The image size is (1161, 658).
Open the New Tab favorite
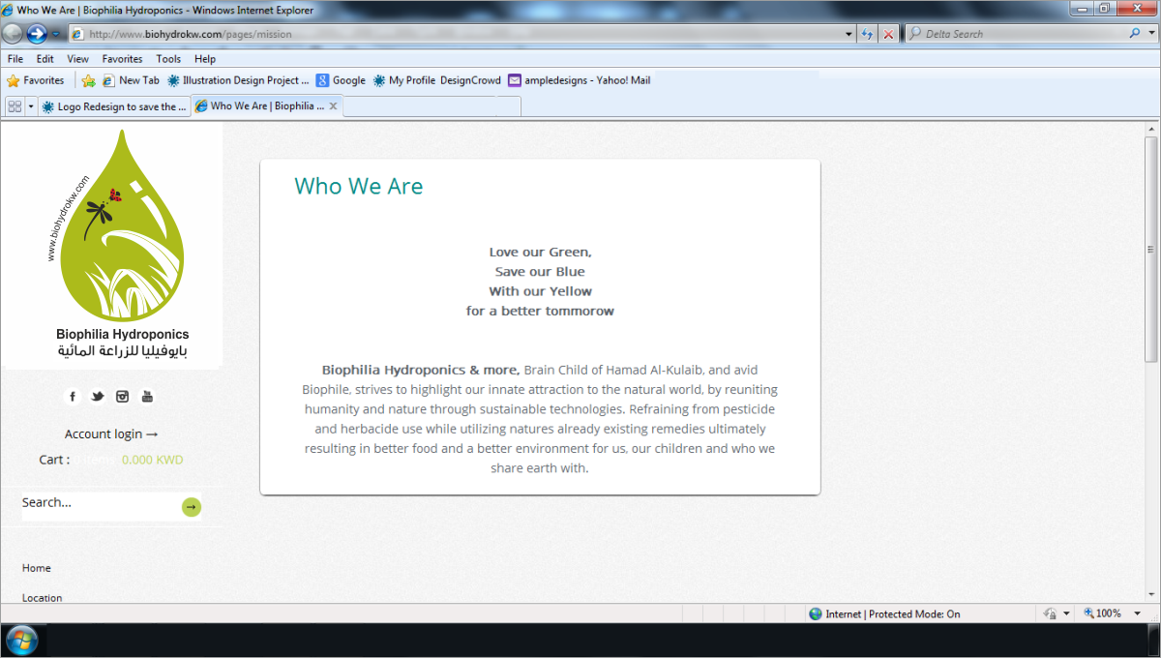pos(131,80)
